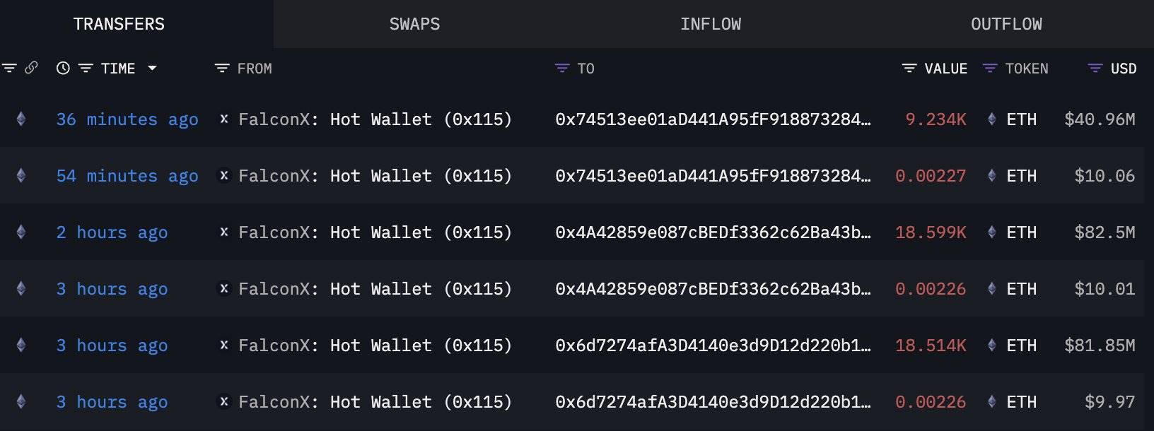Switch to the INFLOW tab
The image size is (1154, 431).
point(710,24)
